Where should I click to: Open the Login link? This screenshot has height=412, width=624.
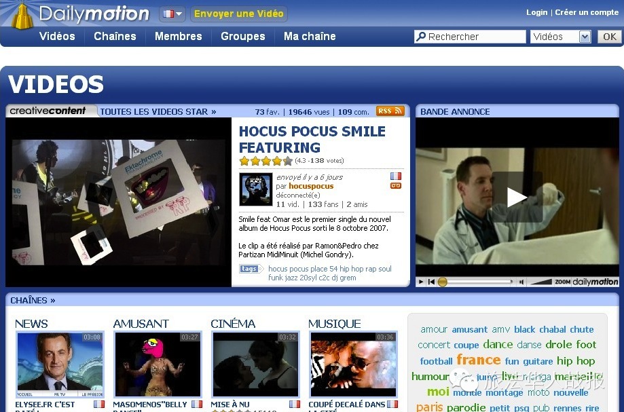click(537, 12)
